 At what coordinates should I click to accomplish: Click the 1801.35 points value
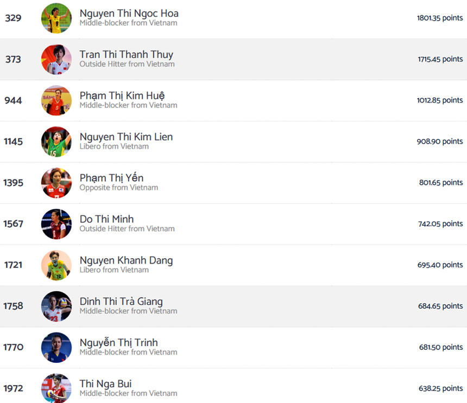440,18
